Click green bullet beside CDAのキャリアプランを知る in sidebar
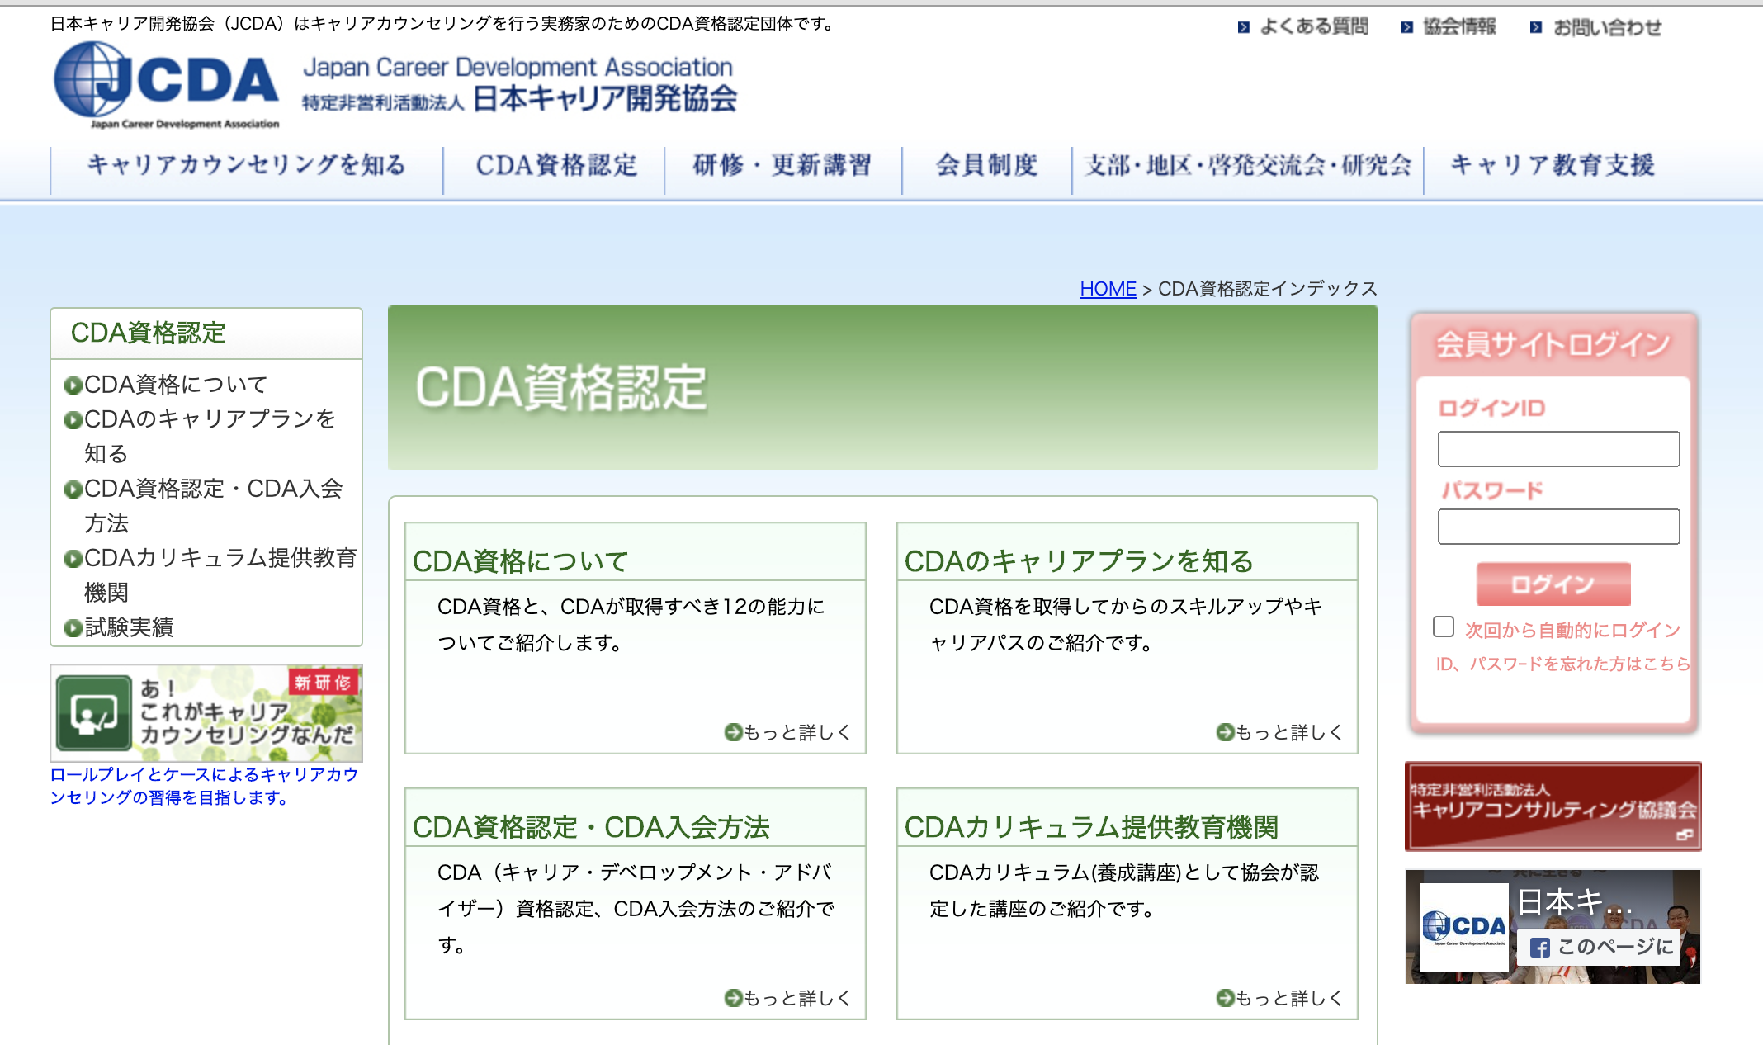The image size is (1763, 1045). click(x=73, y=420)
